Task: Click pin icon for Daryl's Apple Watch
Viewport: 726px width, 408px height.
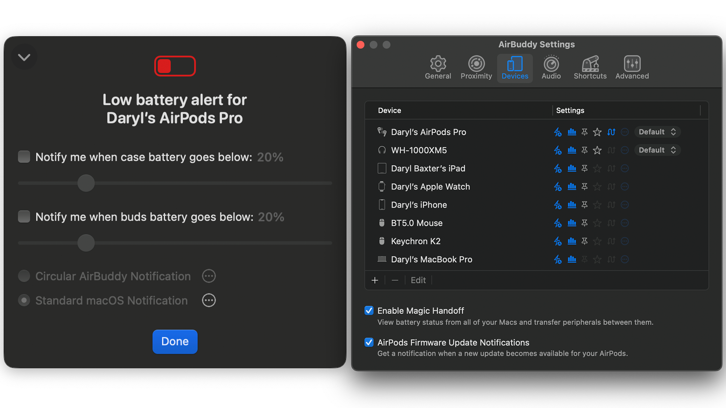Action: click(x=585, y=187)
